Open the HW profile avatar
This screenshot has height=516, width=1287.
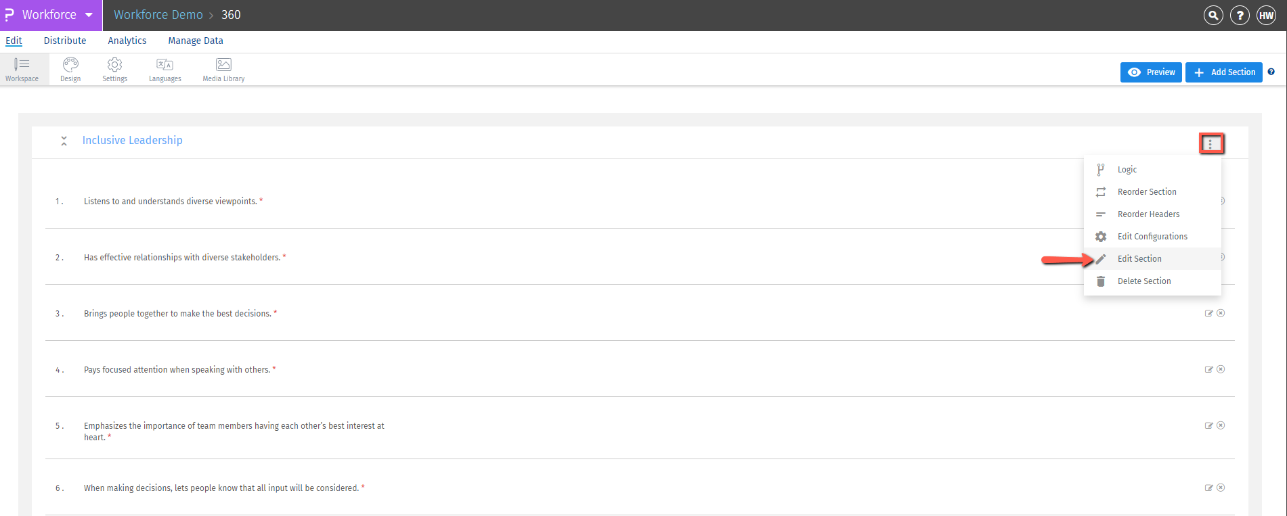pos(1266,15)
